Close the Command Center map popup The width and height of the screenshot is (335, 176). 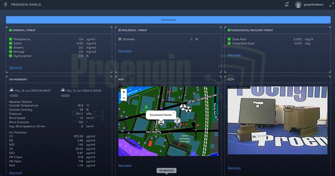click(x=174, y=112)
